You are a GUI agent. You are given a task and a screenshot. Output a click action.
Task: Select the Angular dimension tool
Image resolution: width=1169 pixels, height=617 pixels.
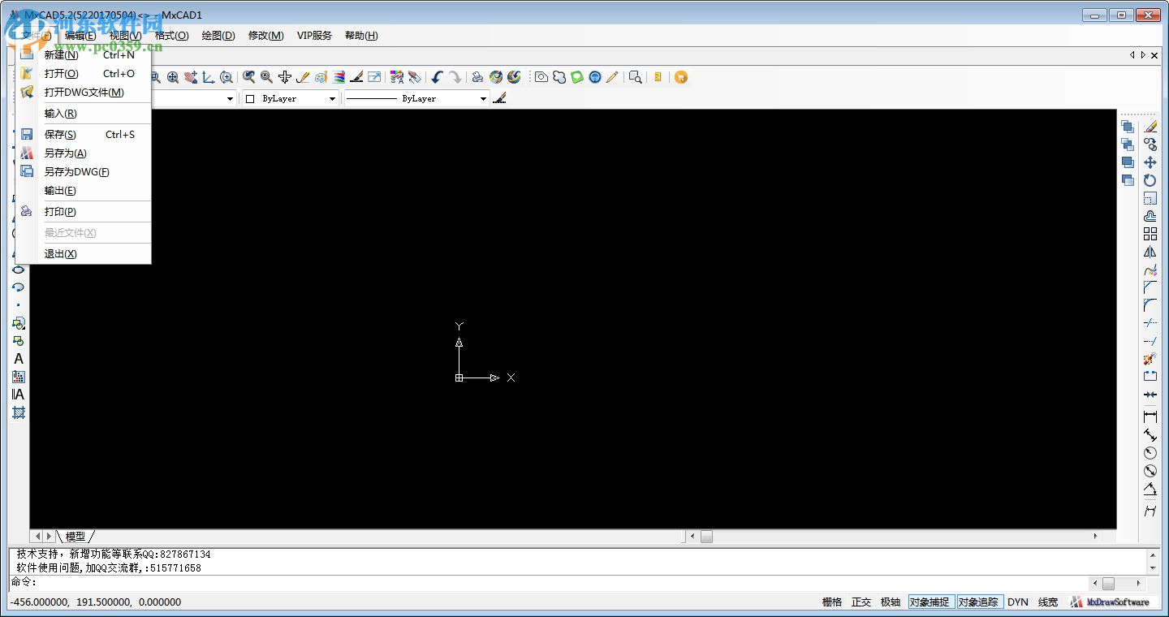[1150, 489]
